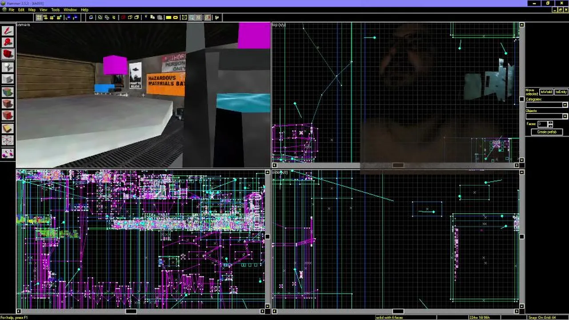
Task: Click the Create prefab button
Action: (x=547, y=132)
